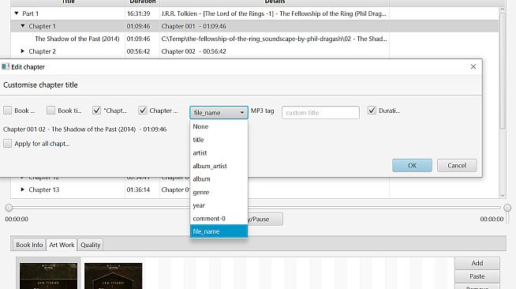Collapse the Chapter 1 tree node
Image resolution: width=516 pixels, height=289 pixels.
pos(23,26)
